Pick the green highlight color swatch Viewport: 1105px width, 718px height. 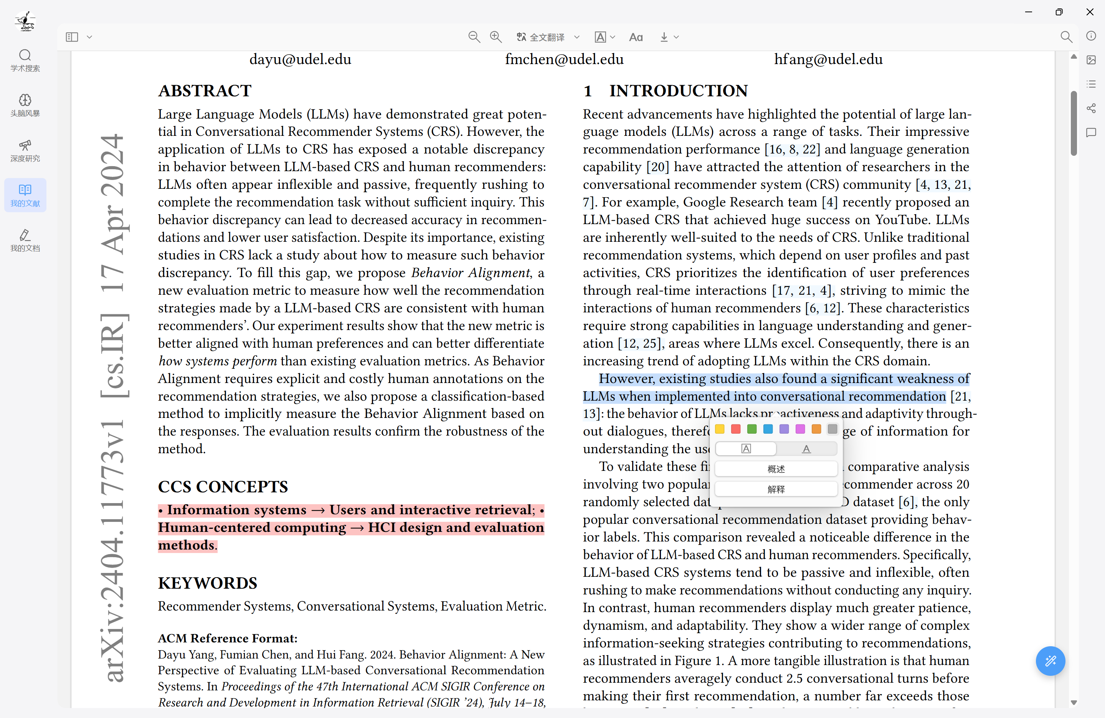click(752, 429)
